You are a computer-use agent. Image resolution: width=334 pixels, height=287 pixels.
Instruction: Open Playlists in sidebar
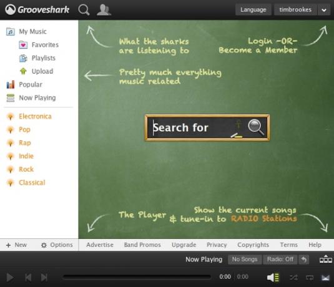(x=44, y=58)
